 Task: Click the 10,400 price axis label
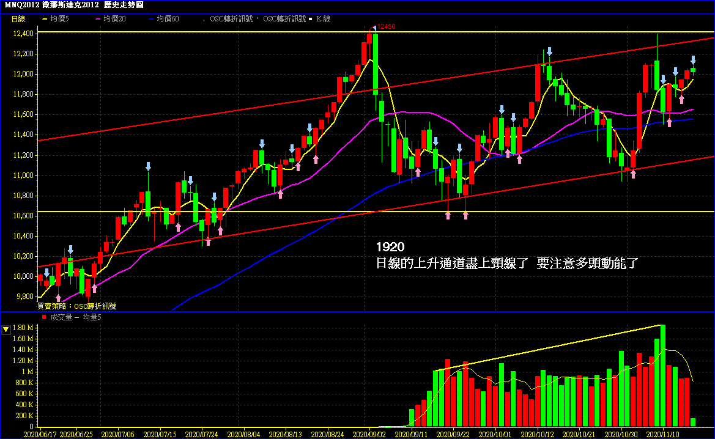(x=23, y=235)
